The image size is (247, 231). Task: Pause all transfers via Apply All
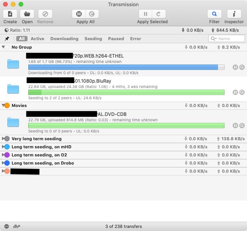[79, 14]
